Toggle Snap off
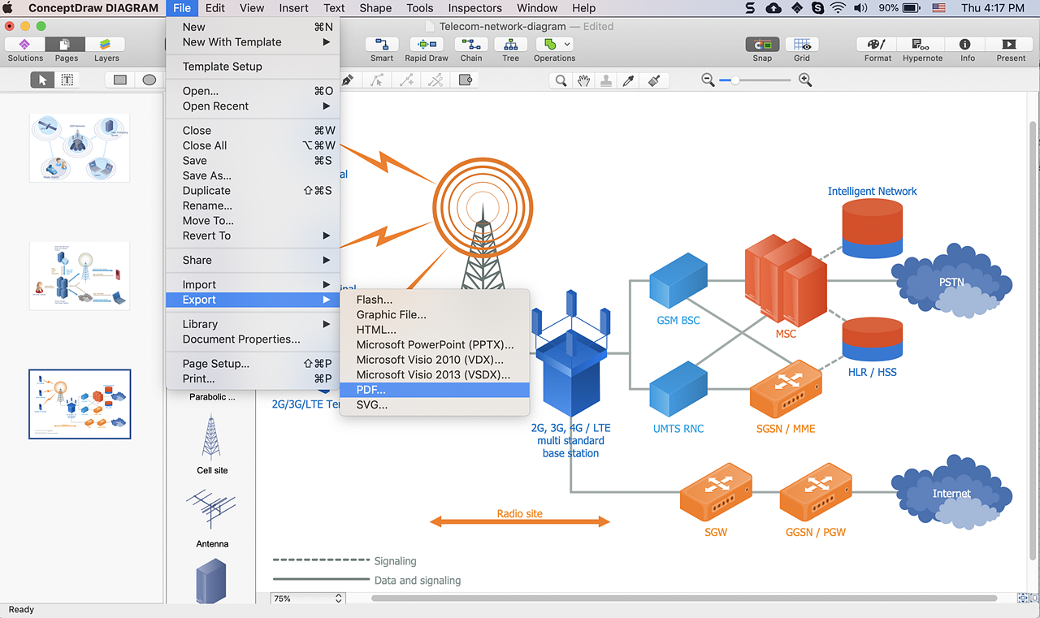1040x618 pixels. 762,45
